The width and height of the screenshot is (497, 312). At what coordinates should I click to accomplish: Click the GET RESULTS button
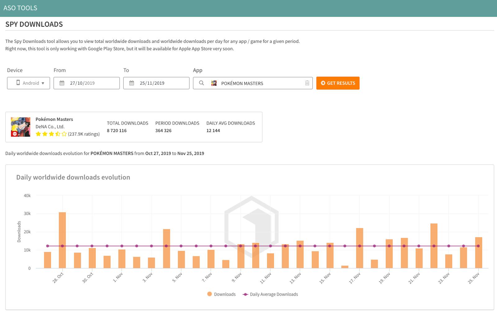click(x=338, y=83)
